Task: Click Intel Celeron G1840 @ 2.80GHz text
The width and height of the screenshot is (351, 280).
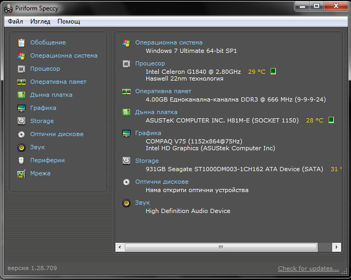Action: (193, 72)
